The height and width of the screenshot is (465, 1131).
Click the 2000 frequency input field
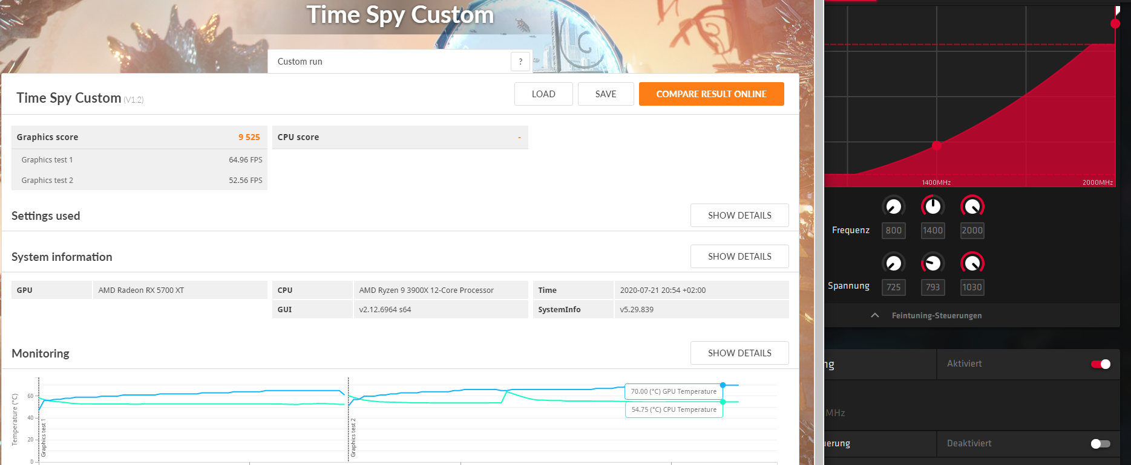pos(972,231)
